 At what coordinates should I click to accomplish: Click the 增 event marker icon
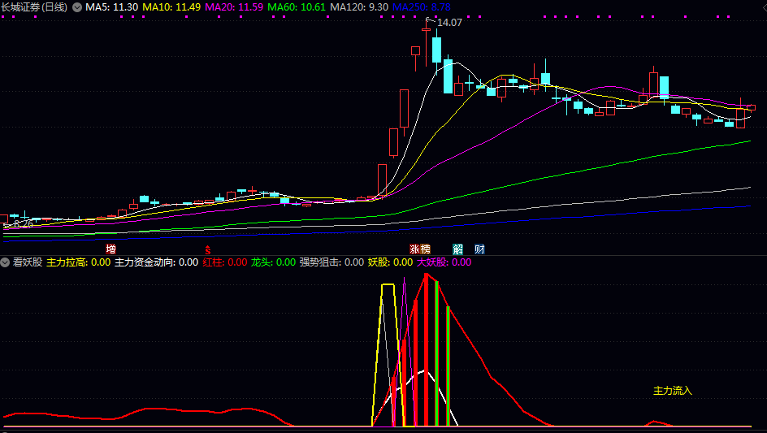tap(111, 249)
